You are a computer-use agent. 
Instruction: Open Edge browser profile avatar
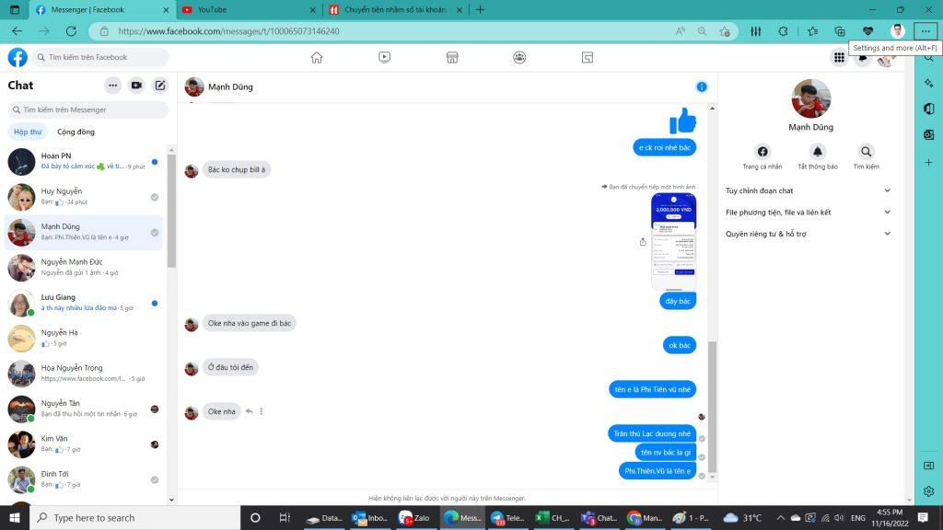click(x=897, y=31)
